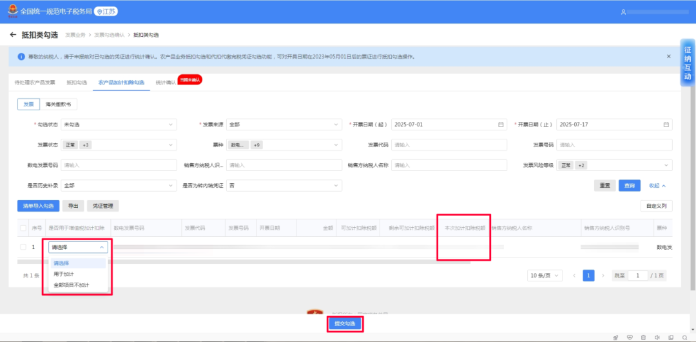Select the 发票 segment button
Viewport: 696px width, 342px height.
28,104
